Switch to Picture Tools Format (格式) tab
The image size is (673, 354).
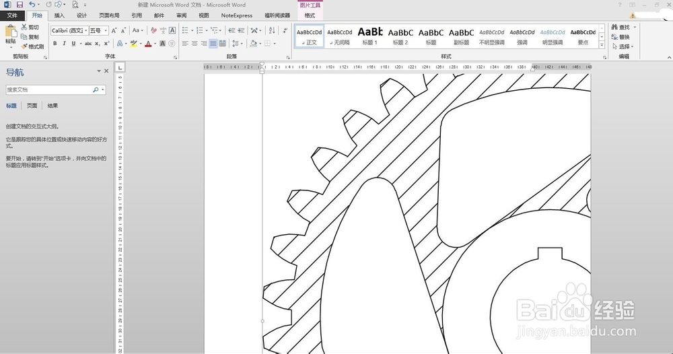click(x=310, y=15)
